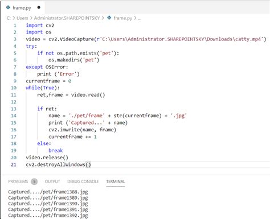Click the 'break' keyword
This screenshot has width=270, height=219.
[55, 151]
